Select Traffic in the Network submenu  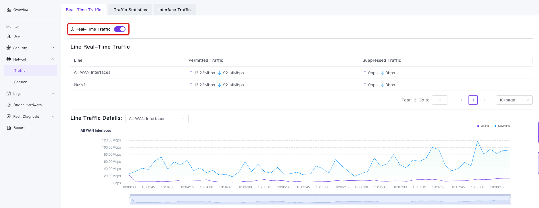(30, 71)
